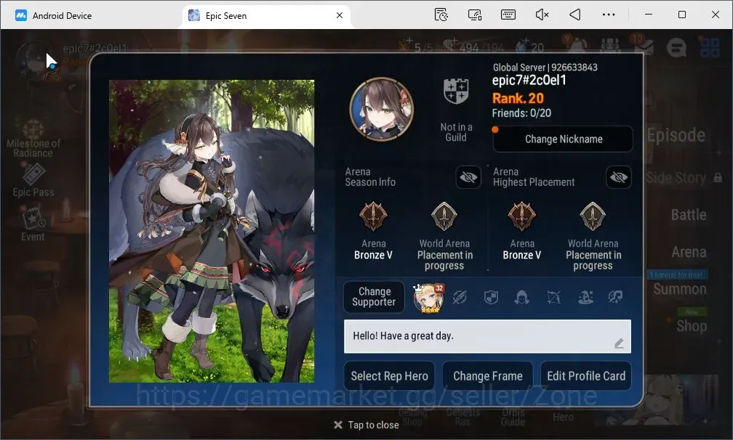The height and width of the screenshot is (440, 733).
Task: Click the Highest Placement Arena Bronze V emblem
Action: (521, 216)
